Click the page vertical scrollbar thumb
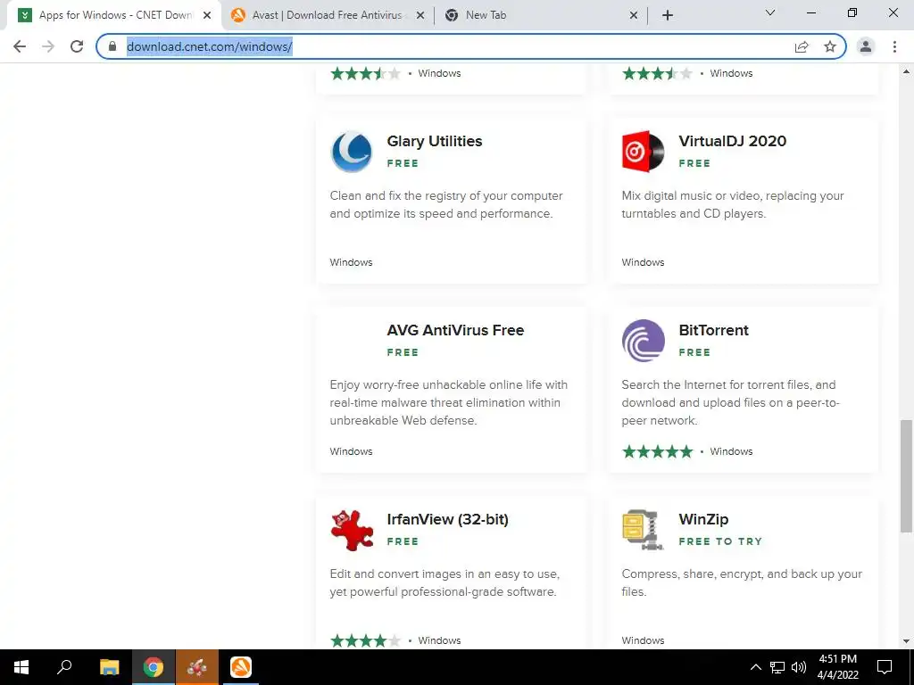This screenshot has width=914, height=685. [906, 476]
